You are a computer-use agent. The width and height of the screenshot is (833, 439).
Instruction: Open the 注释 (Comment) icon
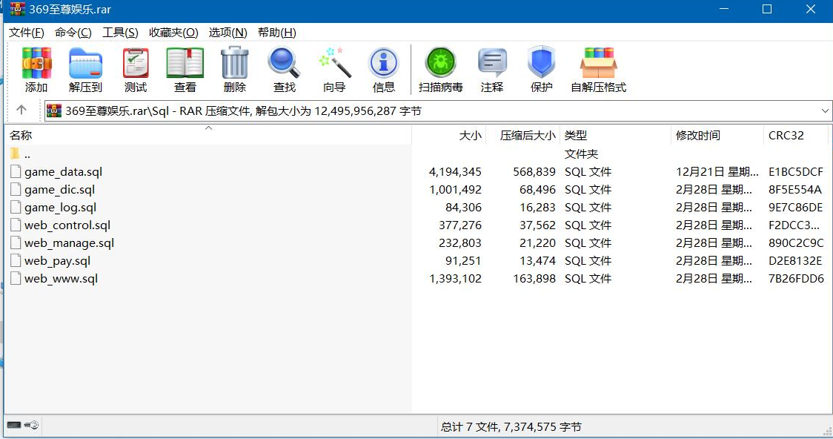tap(491, 67)
